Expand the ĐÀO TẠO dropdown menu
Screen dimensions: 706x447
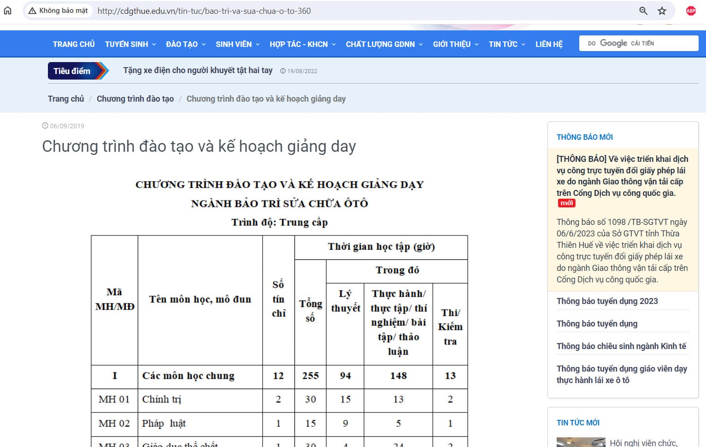click(186, 44)
